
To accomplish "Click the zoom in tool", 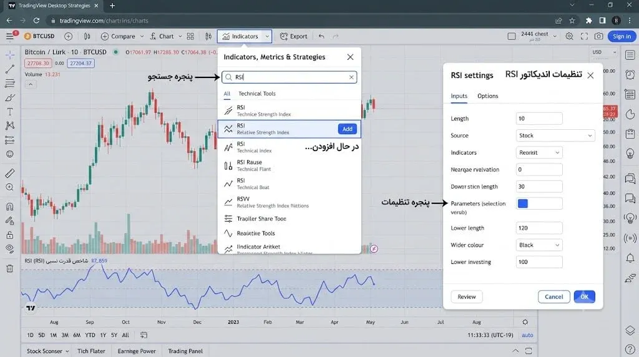I will [10, 187].
